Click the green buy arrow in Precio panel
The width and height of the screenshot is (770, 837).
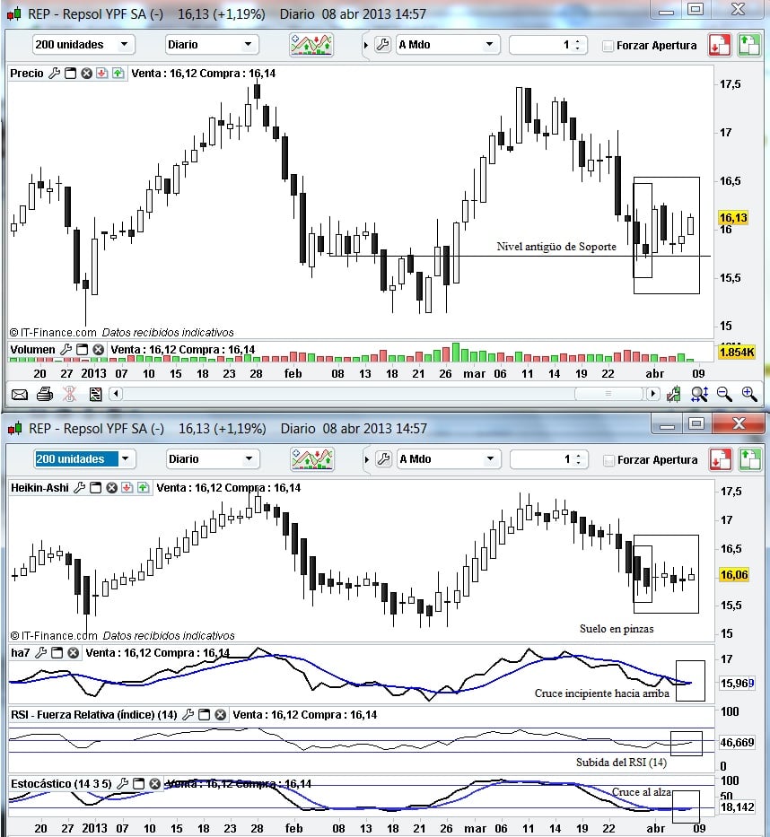coord(118,74)
